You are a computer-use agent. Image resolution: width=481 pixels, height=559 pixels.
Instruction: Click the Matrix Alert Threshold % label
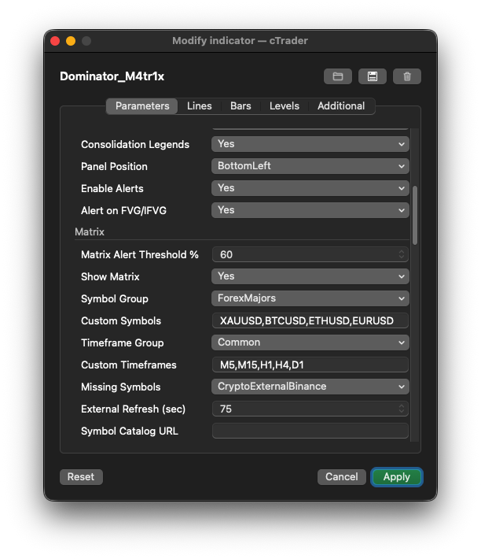(x=140, y=255)
